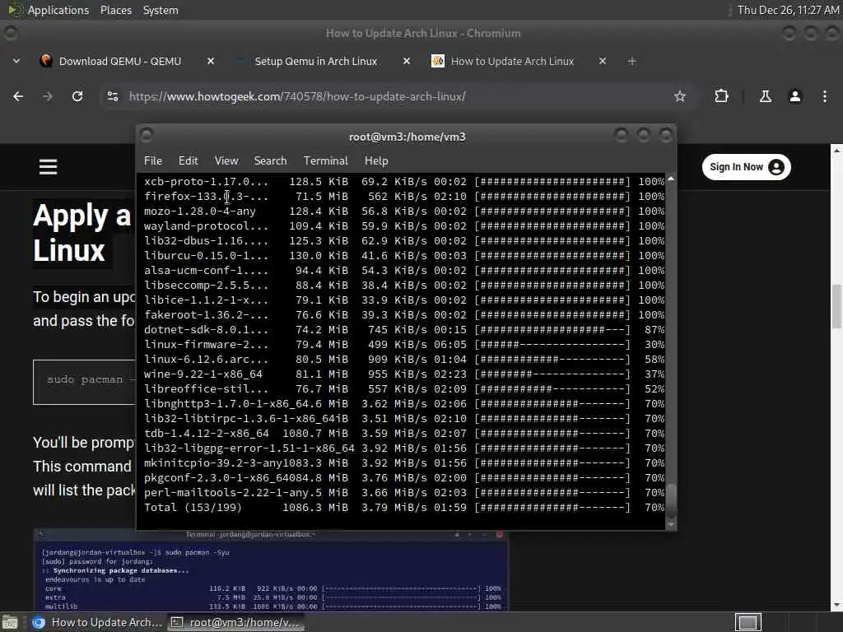843x632 pixels.
Task: Bookmark this page with the star icon
Action: pos(680,96)
